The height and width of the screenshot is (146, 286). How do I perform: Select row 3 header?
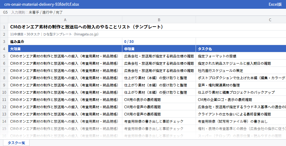point(4,41)
